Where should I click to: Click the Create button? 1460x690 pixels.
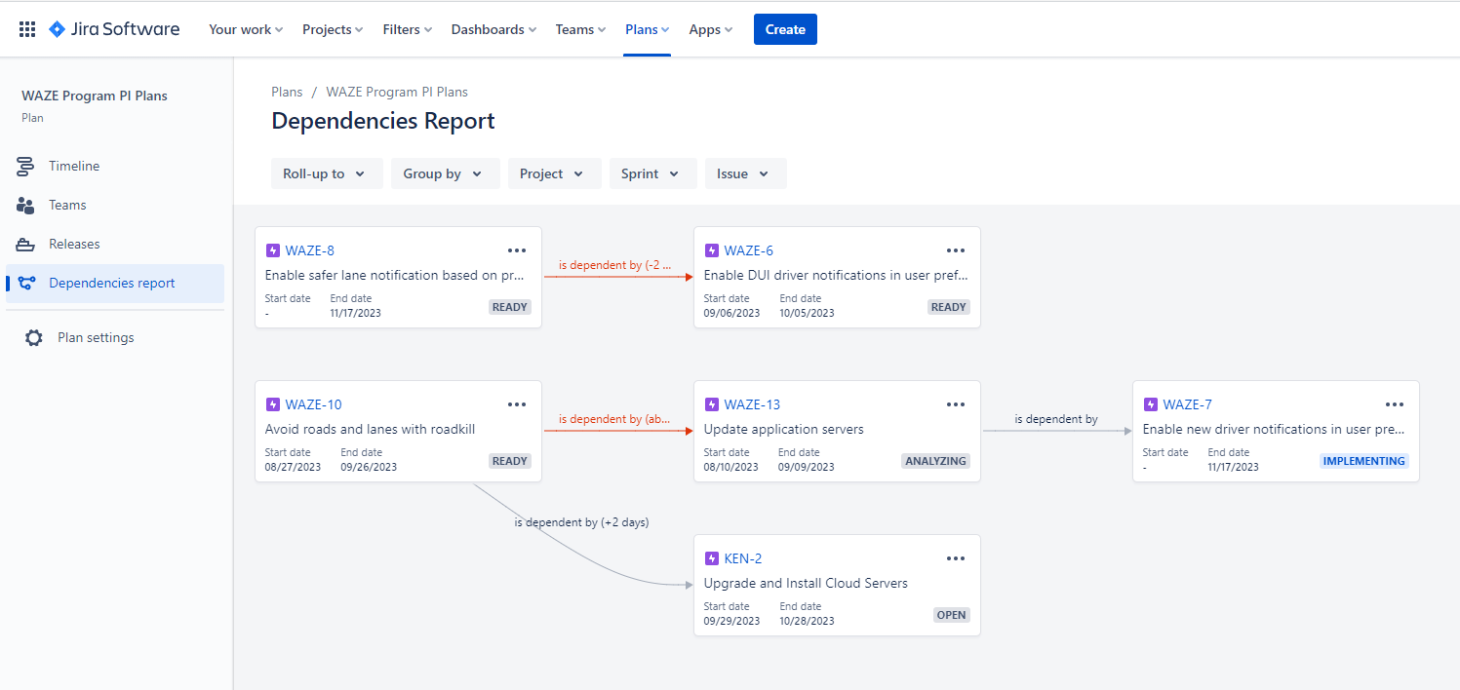coord(785,29)
